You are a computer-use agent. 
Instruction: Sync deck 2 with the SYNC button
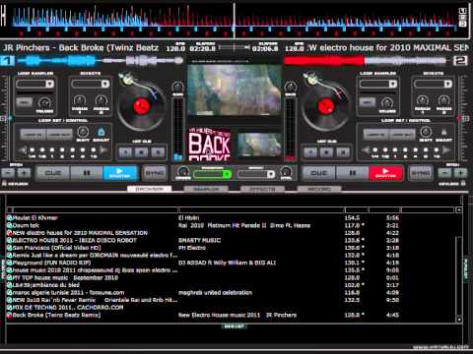pyautogui.click(x=421, y=173)
